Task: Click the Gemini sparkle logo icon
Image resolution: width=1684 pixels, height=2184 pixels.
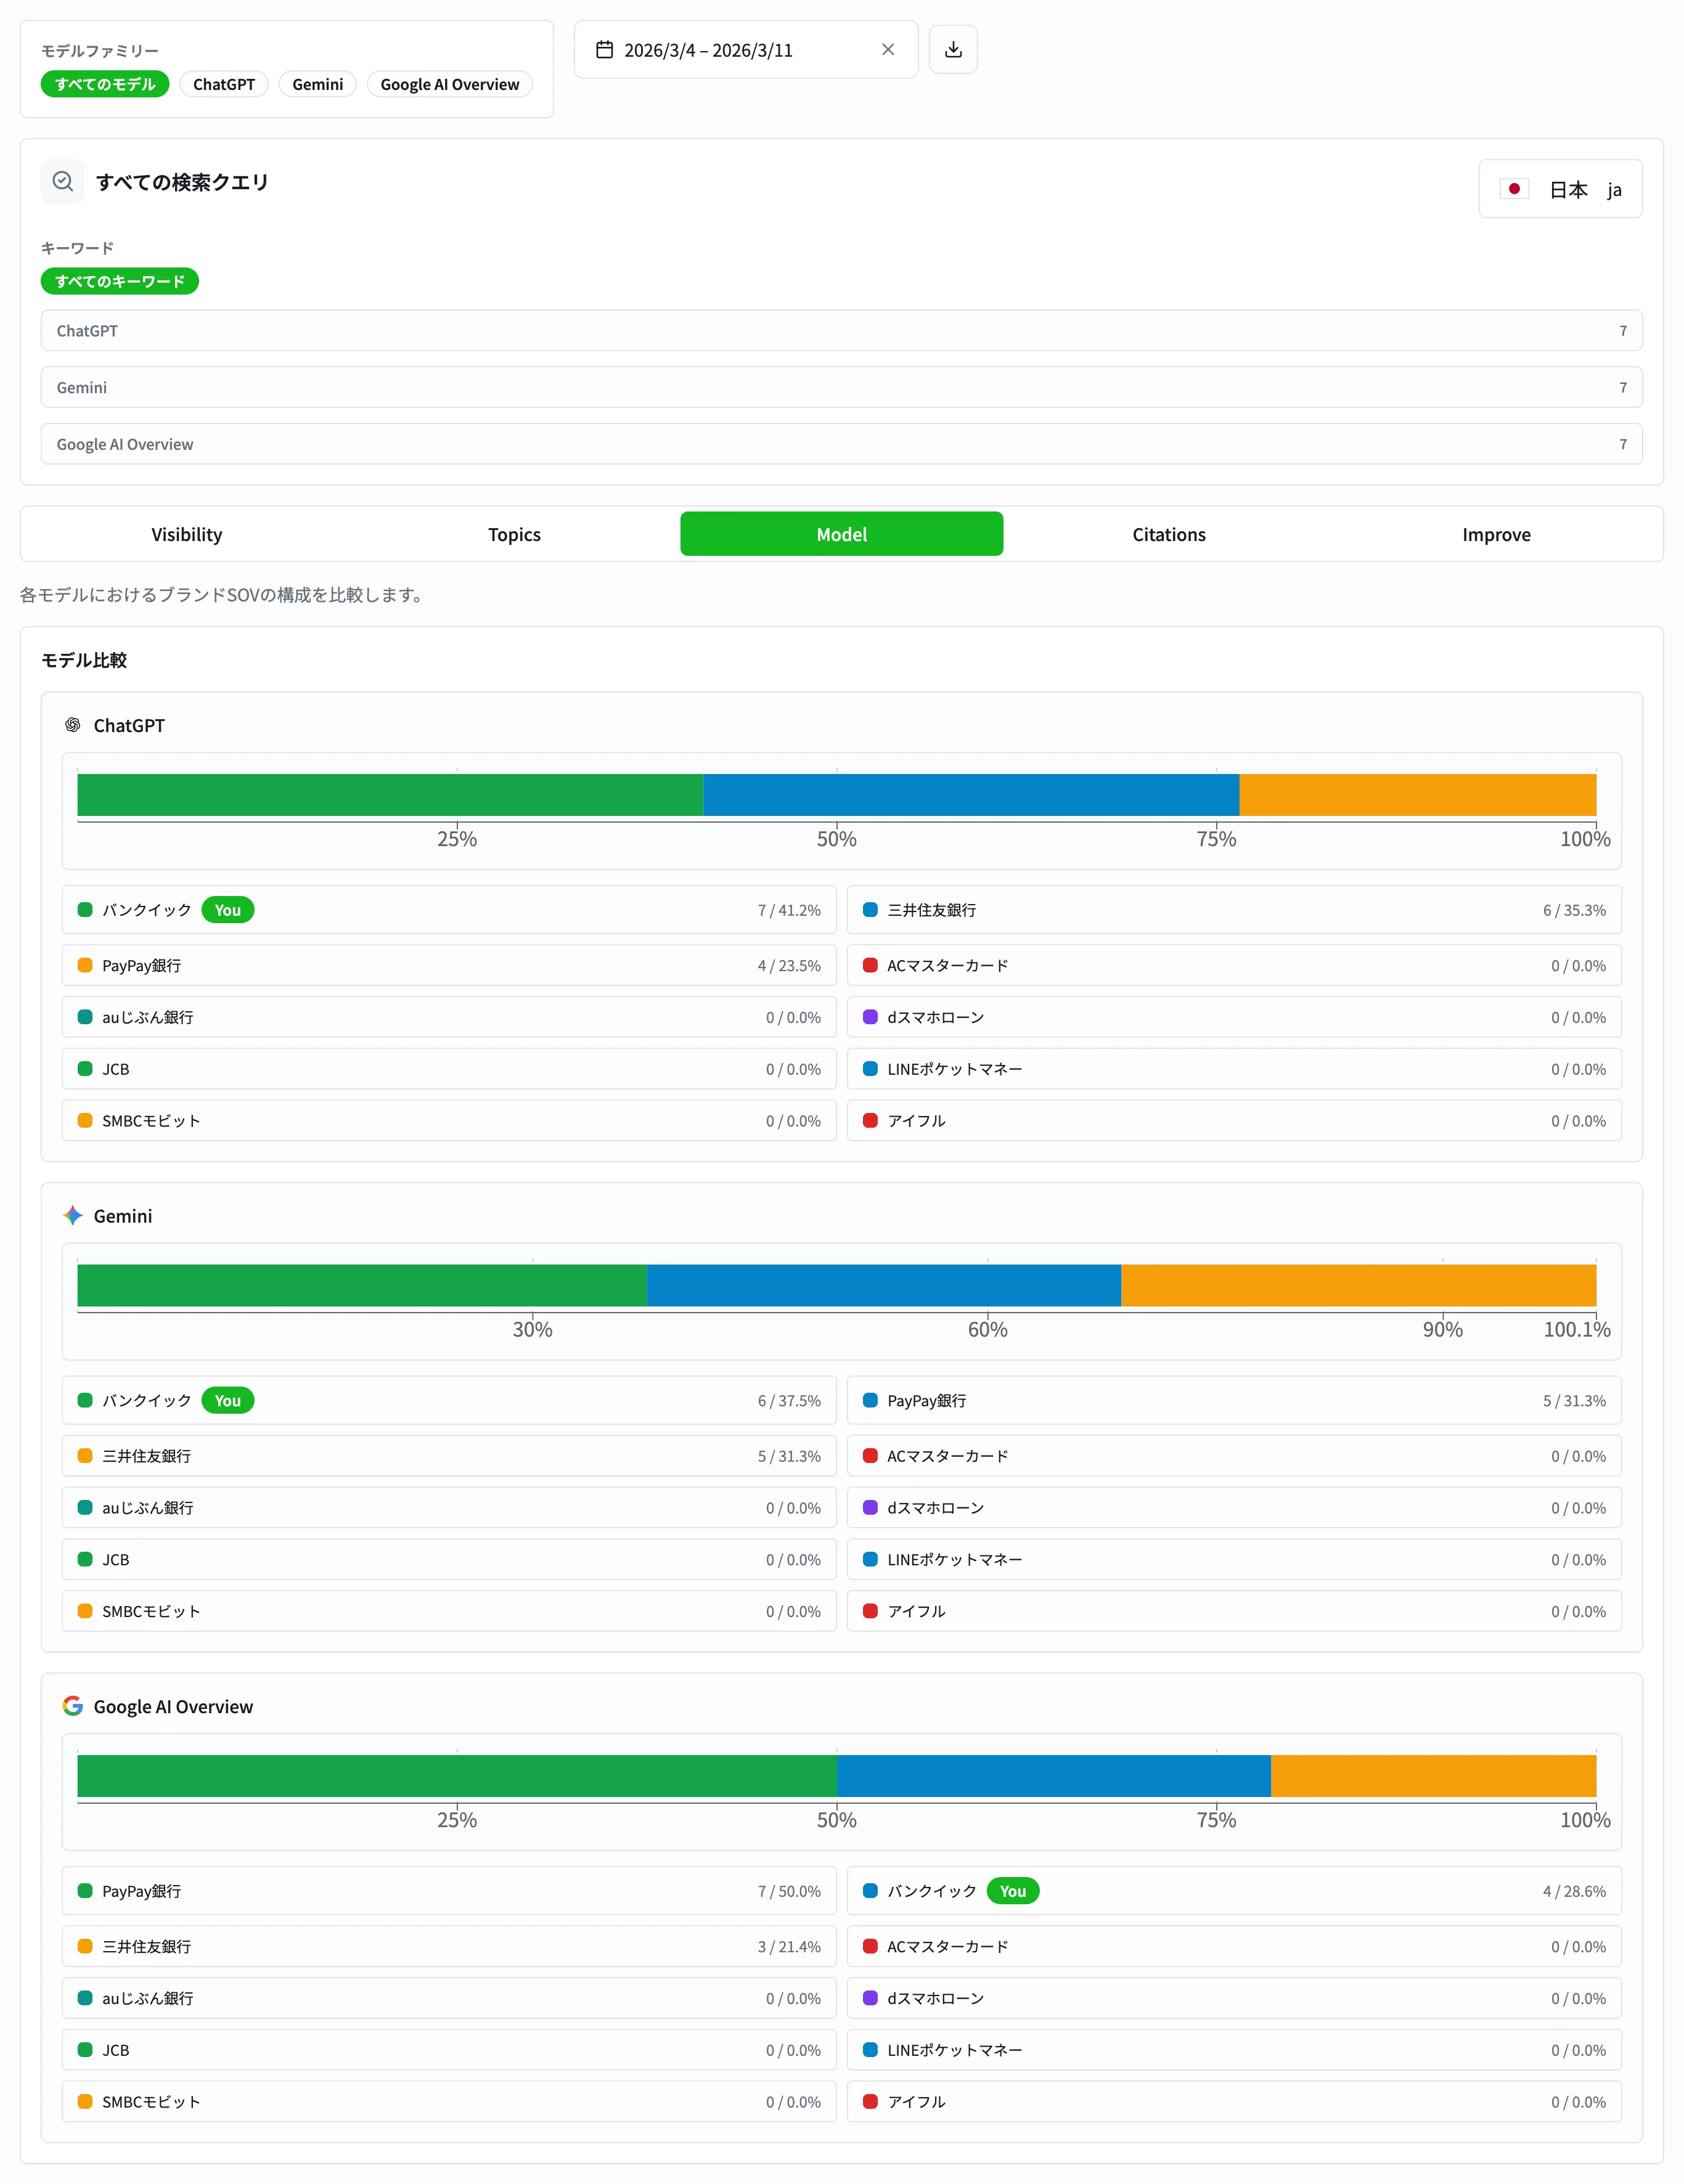Action: [73, 1216]
